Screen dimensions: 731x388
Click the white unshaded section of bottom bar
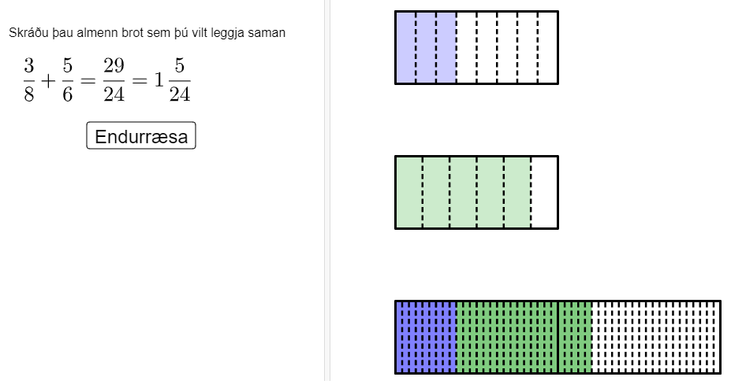tap(655, 338)
